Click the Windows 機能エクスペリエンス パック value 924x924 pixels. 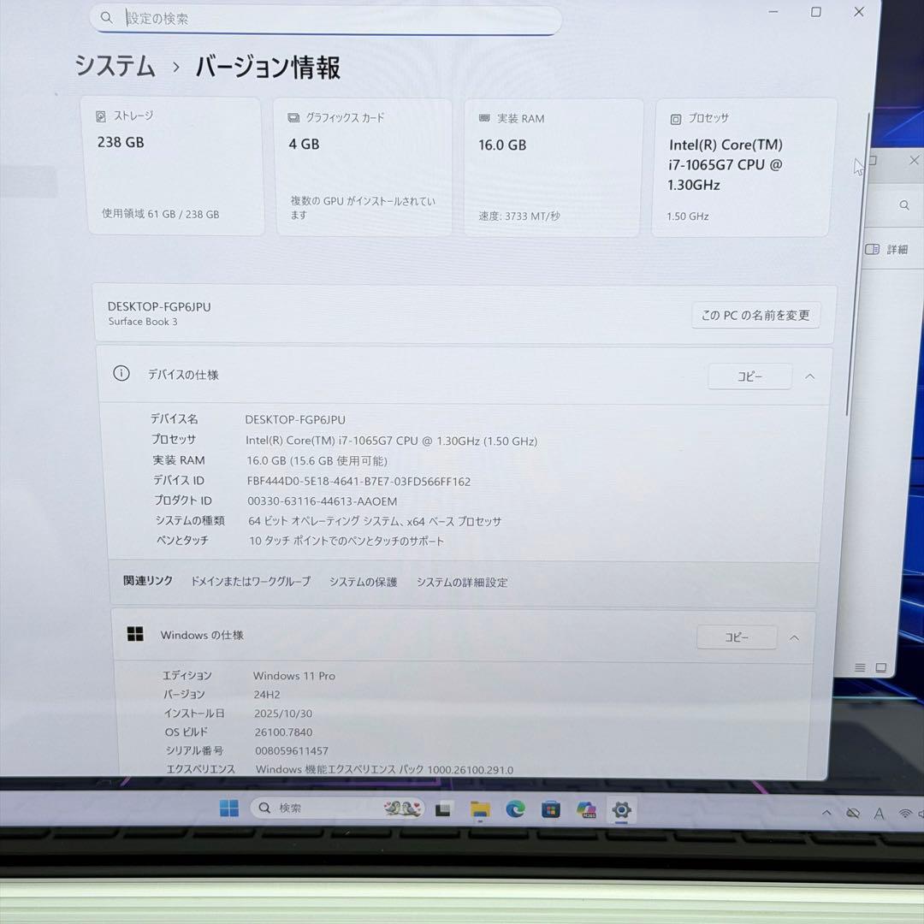(384, 770)
